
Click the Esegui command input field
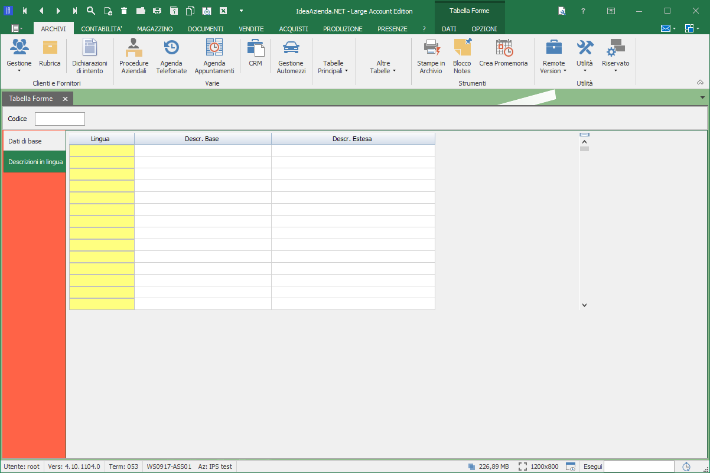tap(639, 467)
